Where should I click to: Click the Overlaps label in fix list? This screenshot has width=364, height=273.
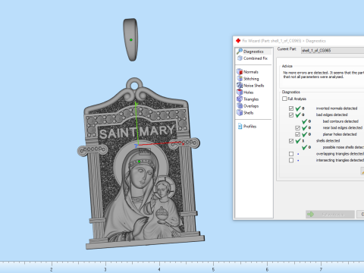(251, 106)
